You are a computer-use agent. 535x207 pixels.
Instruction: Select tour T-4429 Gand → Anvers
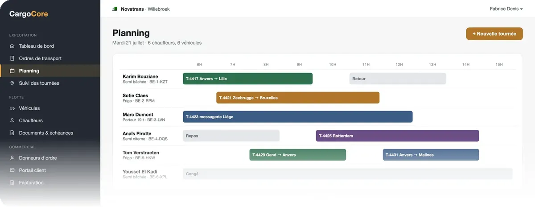point(298,155)
